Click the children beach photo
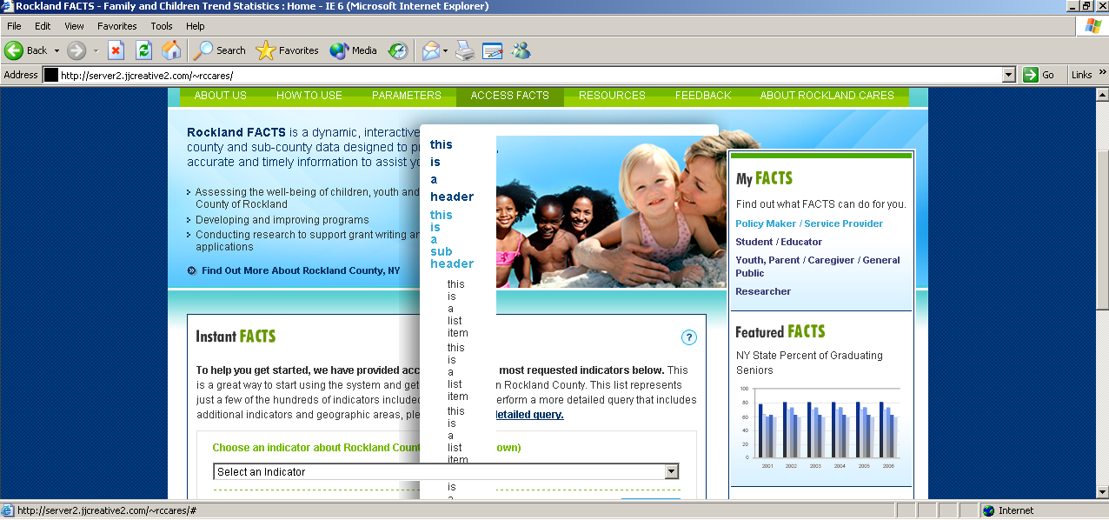This screenshot has width=1109, height=520. coord(612,211)
